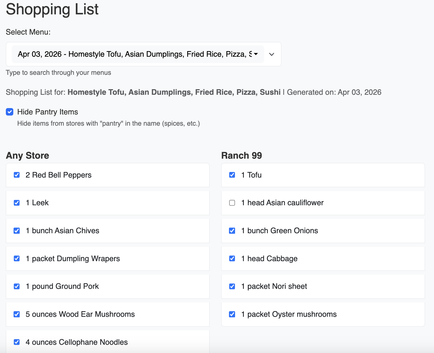Viewport: 434px width, 353px height.
Task: Click the Shopping List page title
Action: pyautogui.click(x=52, y=9)
